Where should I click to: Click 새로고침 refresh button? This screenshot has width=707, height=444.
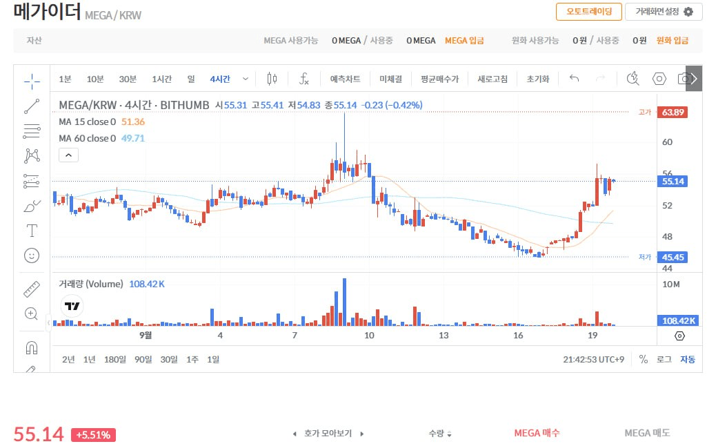click(492, 79)
